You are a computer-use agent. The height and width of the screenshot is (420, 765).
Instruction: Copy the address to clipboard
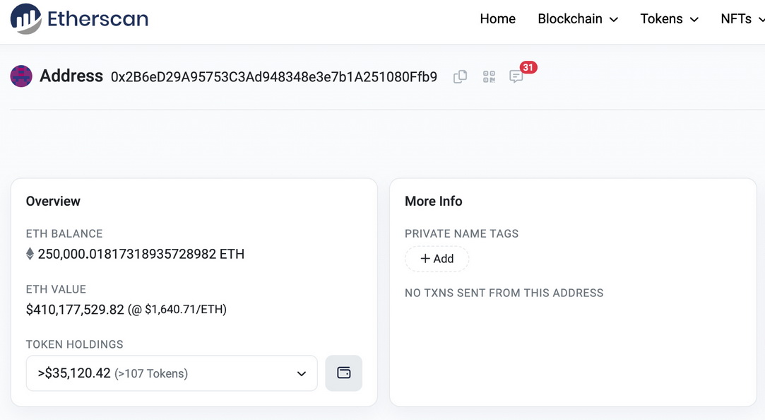[x=460, y=76]
